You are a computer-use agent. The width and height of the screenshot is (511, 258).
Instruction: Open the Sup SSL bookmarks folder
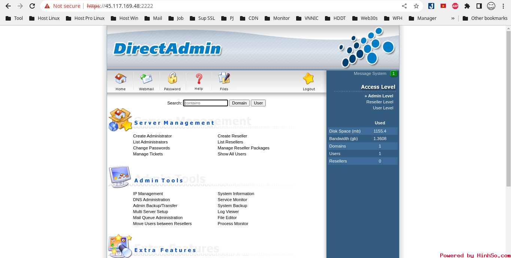[202, 18]
